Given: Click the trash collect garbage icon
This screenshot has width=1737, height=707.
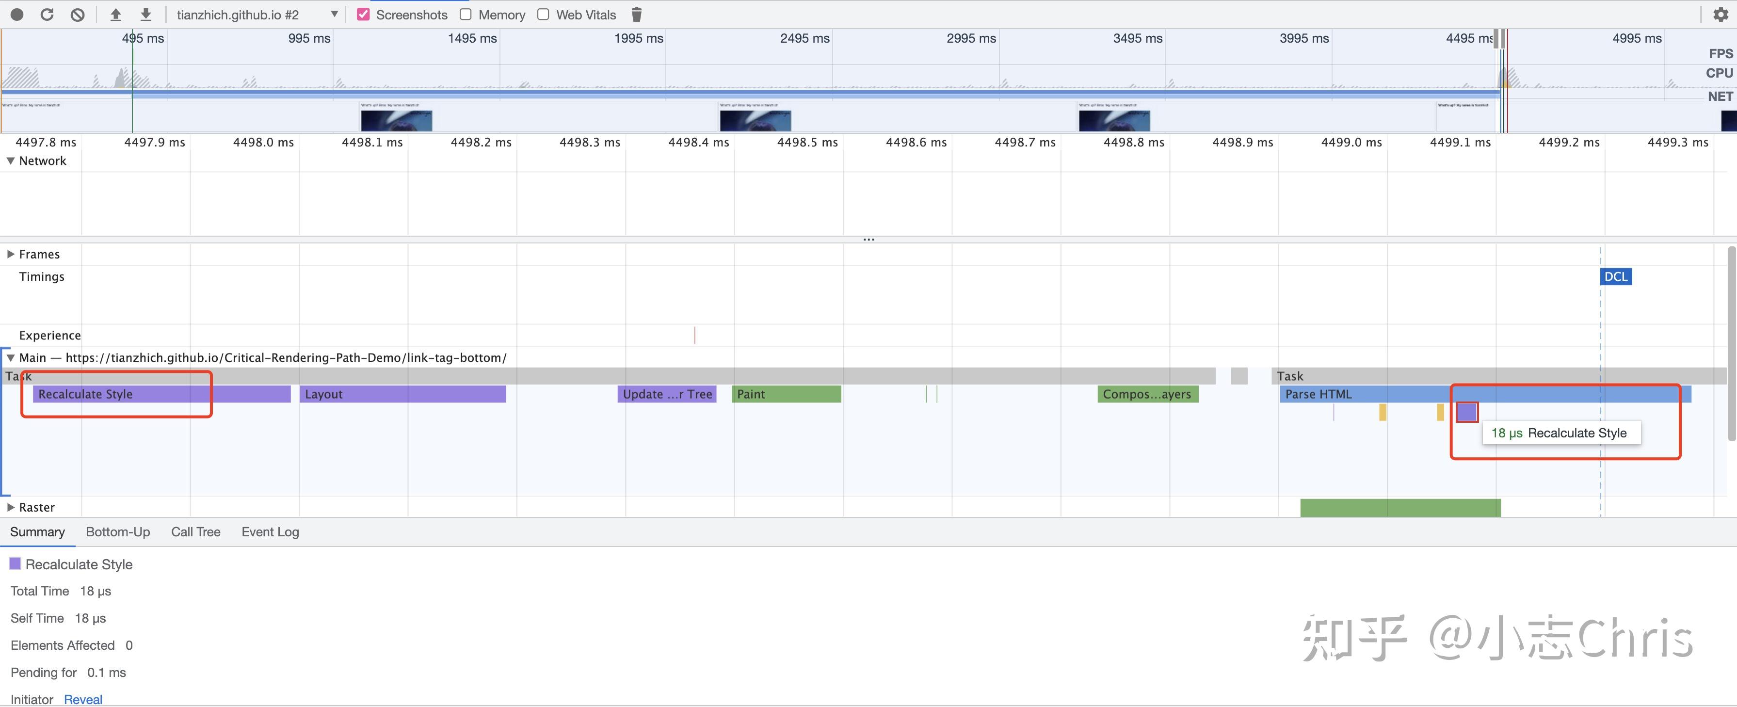Looking at the screenshot, I should (636, 15).
